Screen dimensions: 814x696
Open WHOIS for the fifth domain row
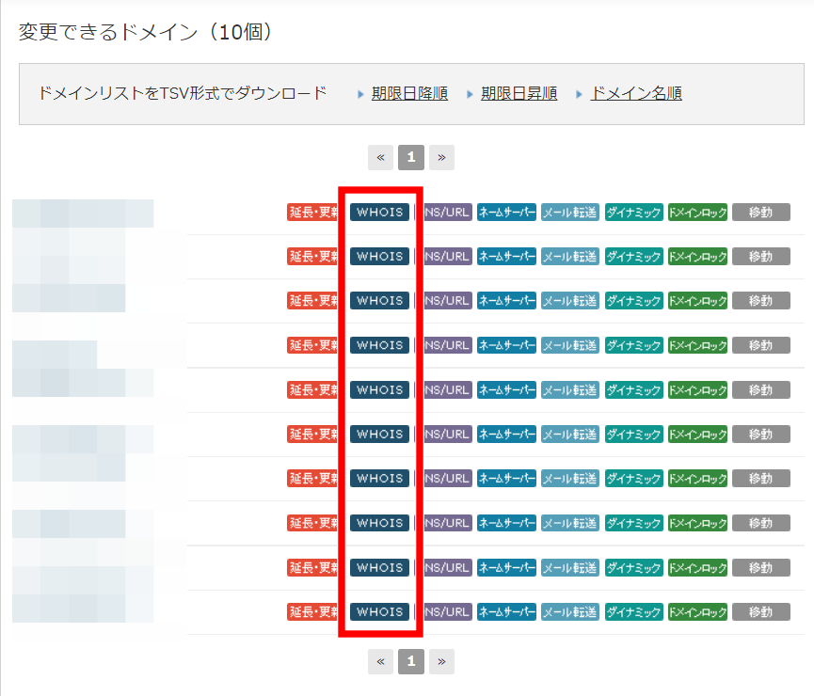tap(379, 389)
